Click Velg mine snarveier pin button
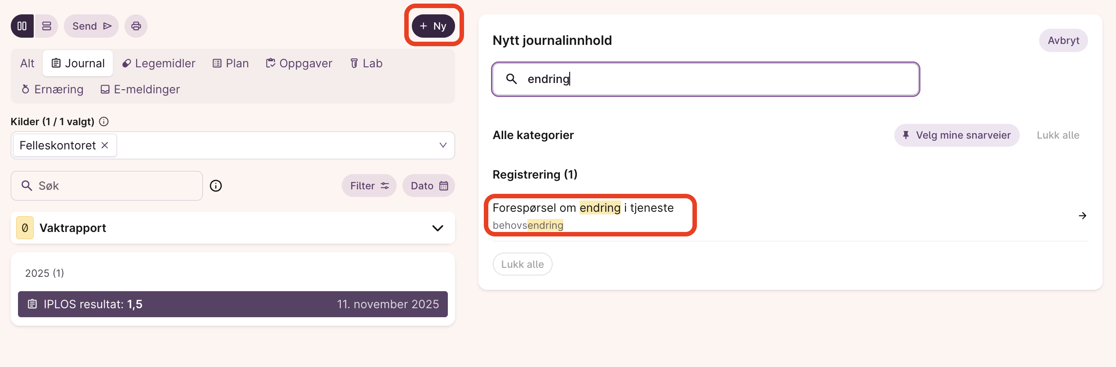Viewport: 1116px width, 367px height. (x=956, y=135)
